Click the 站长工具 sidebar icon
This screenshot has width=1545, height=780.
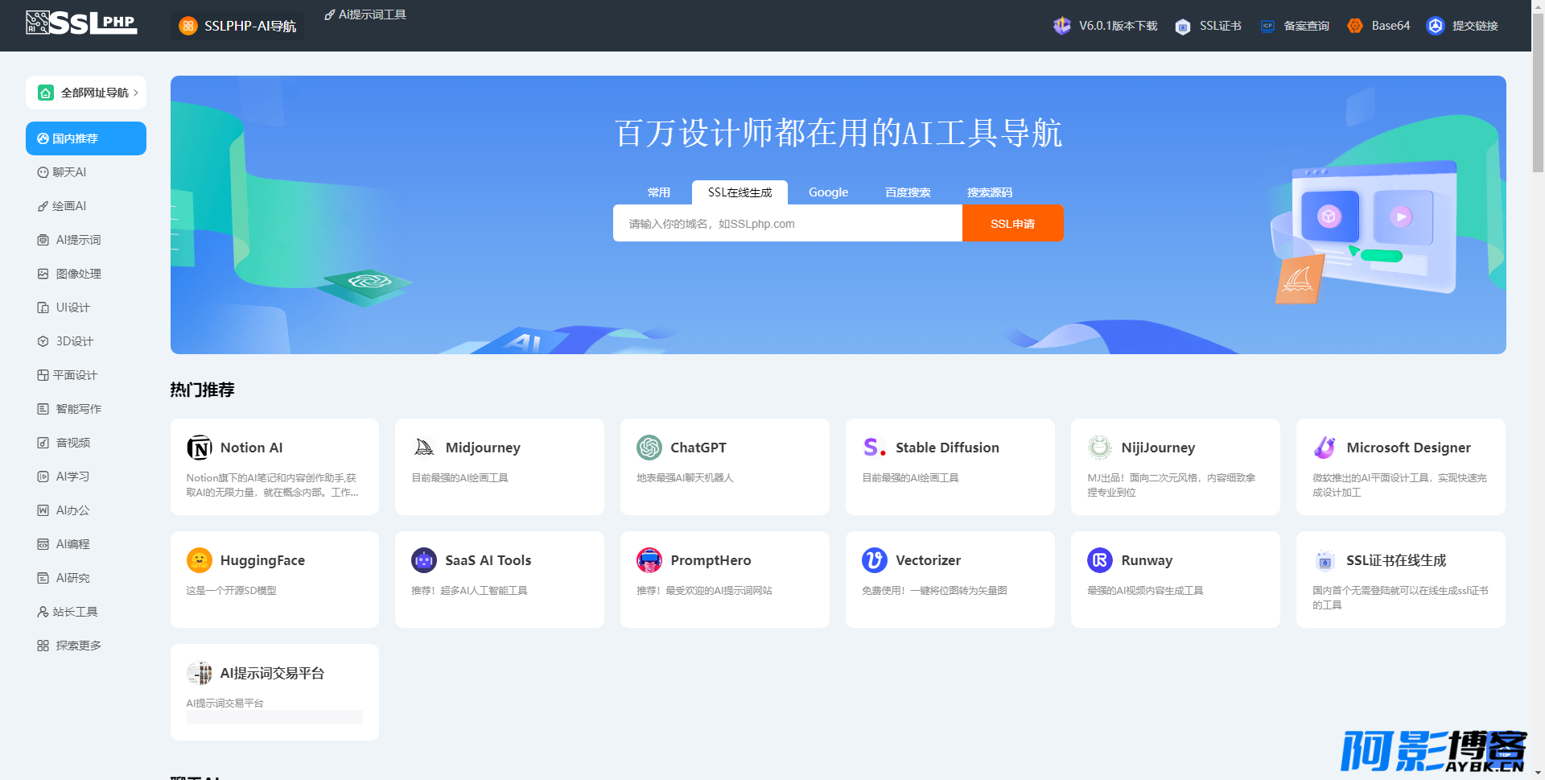43,612
